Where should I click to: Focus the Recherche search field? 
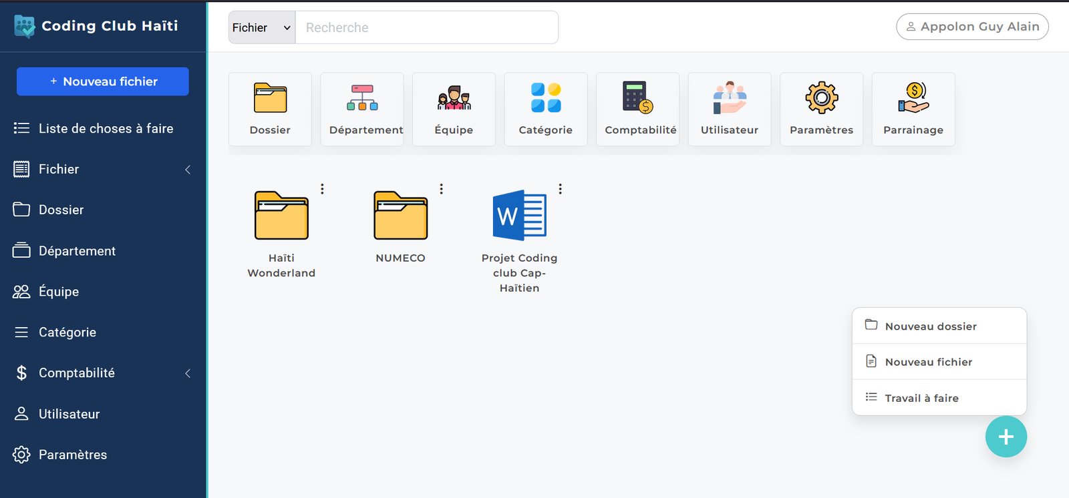coord(426,27)
